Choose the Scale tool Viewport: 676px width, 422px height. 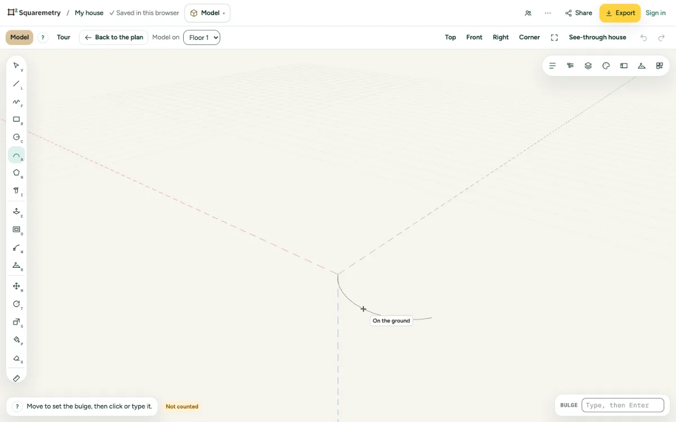(x=16, y=322)
